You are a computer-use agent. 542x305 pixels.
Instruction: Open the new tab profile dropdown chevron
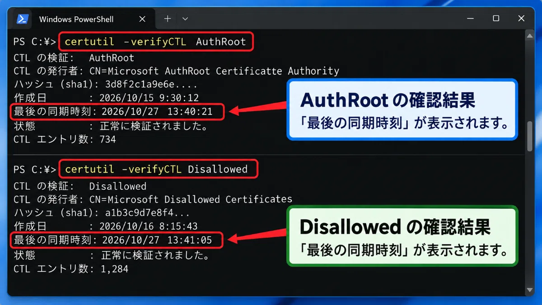tap(185, 19)
